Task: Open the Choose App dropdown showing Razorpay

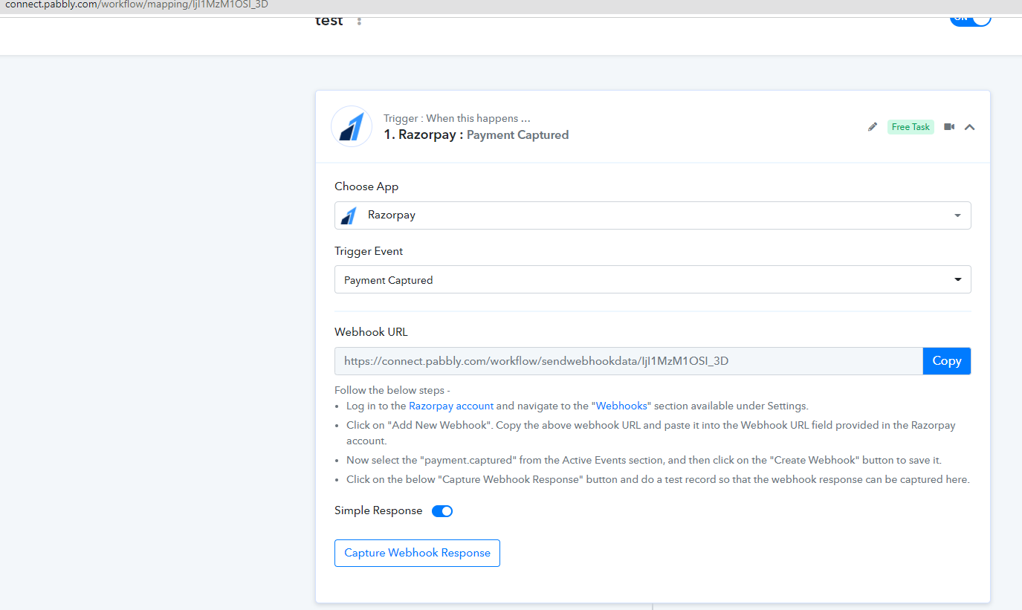Action: (x=653, y=215)
